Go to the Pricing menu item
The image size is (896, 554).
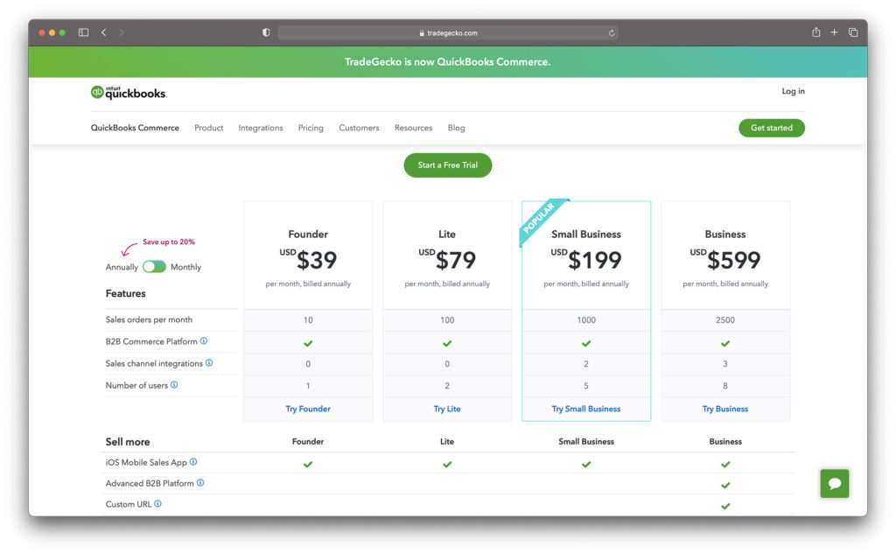(x=311, y=128)
